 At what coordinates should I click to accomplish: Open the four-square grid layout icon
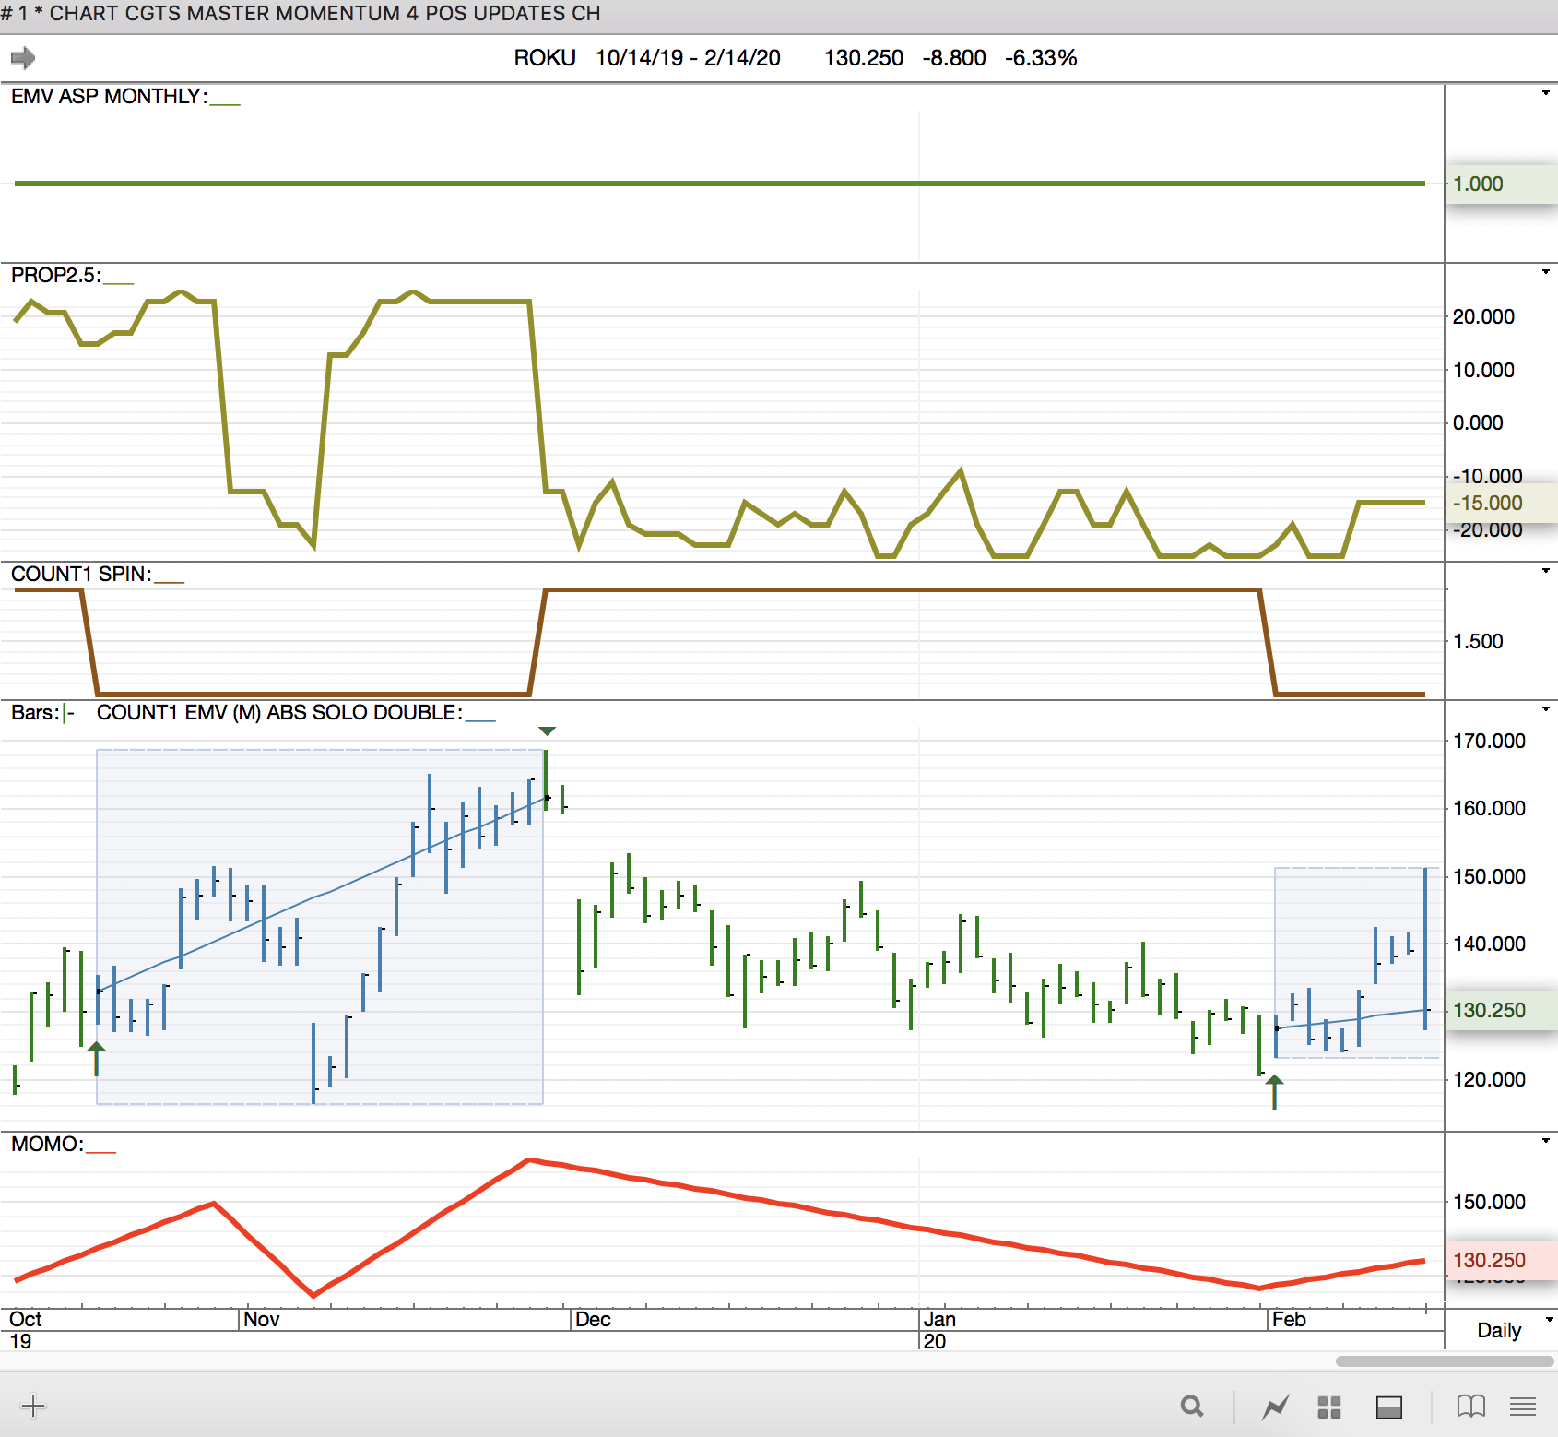pos(1329,1407)
